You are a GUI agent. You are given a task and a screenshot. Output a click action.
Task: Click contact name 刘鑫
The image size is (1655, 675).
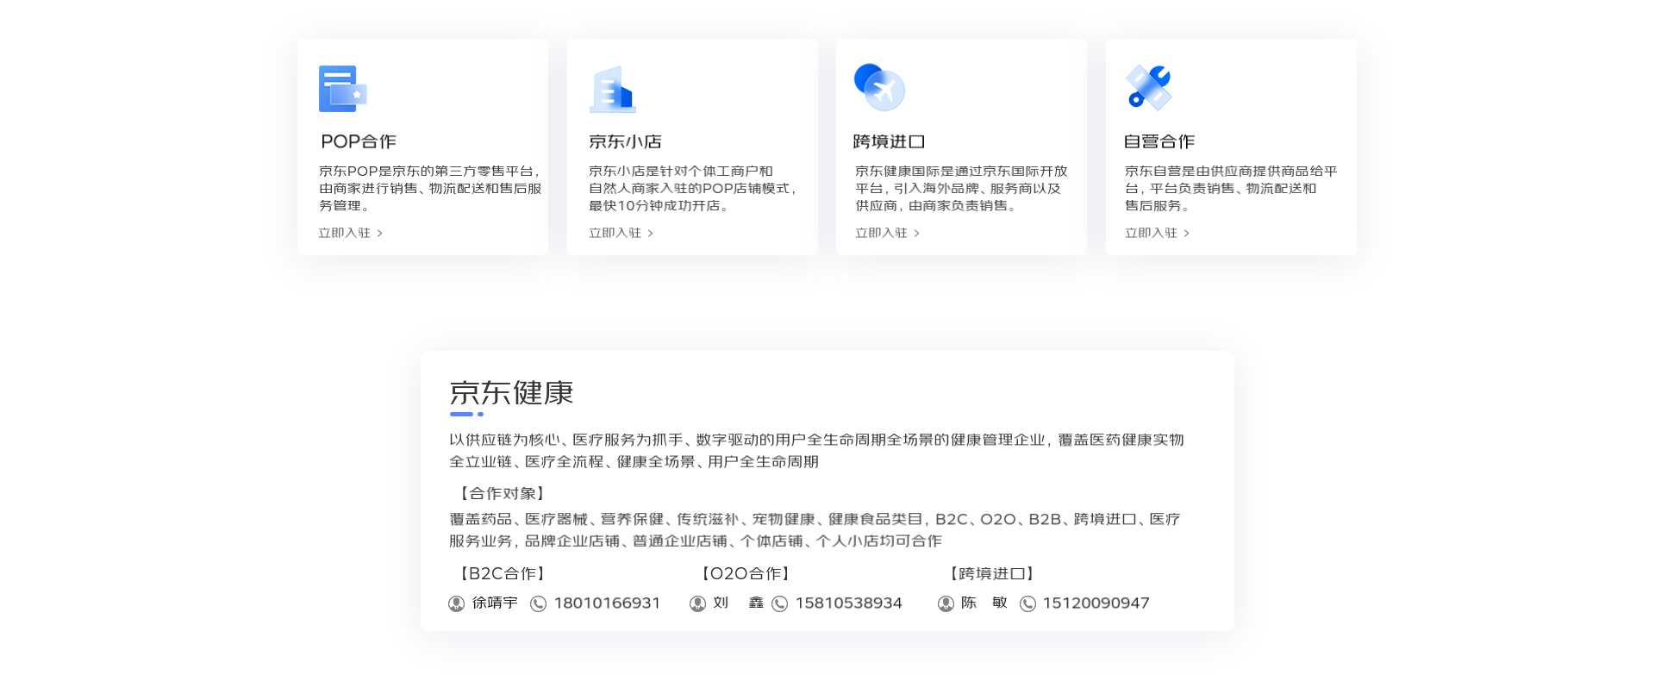tap(739, 603)
